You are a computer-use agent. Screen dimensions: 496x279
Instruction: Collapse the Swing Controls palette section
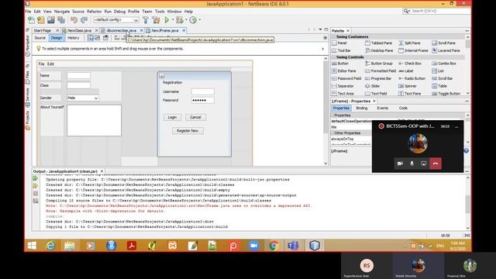click(x=333, y=57)
